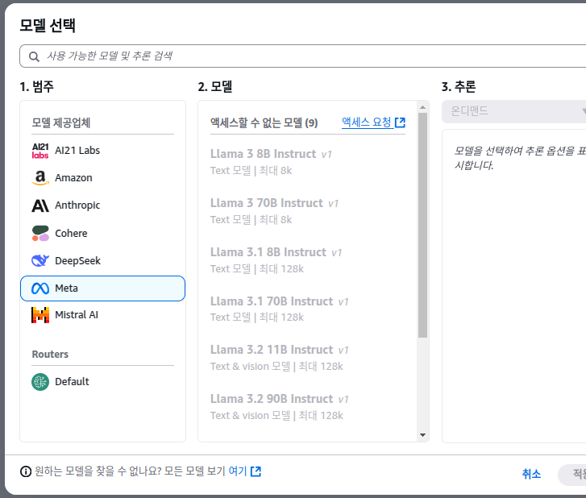Click the DeepSeek whale logo icon
This screenshot has height=498, width=586.
40,260
